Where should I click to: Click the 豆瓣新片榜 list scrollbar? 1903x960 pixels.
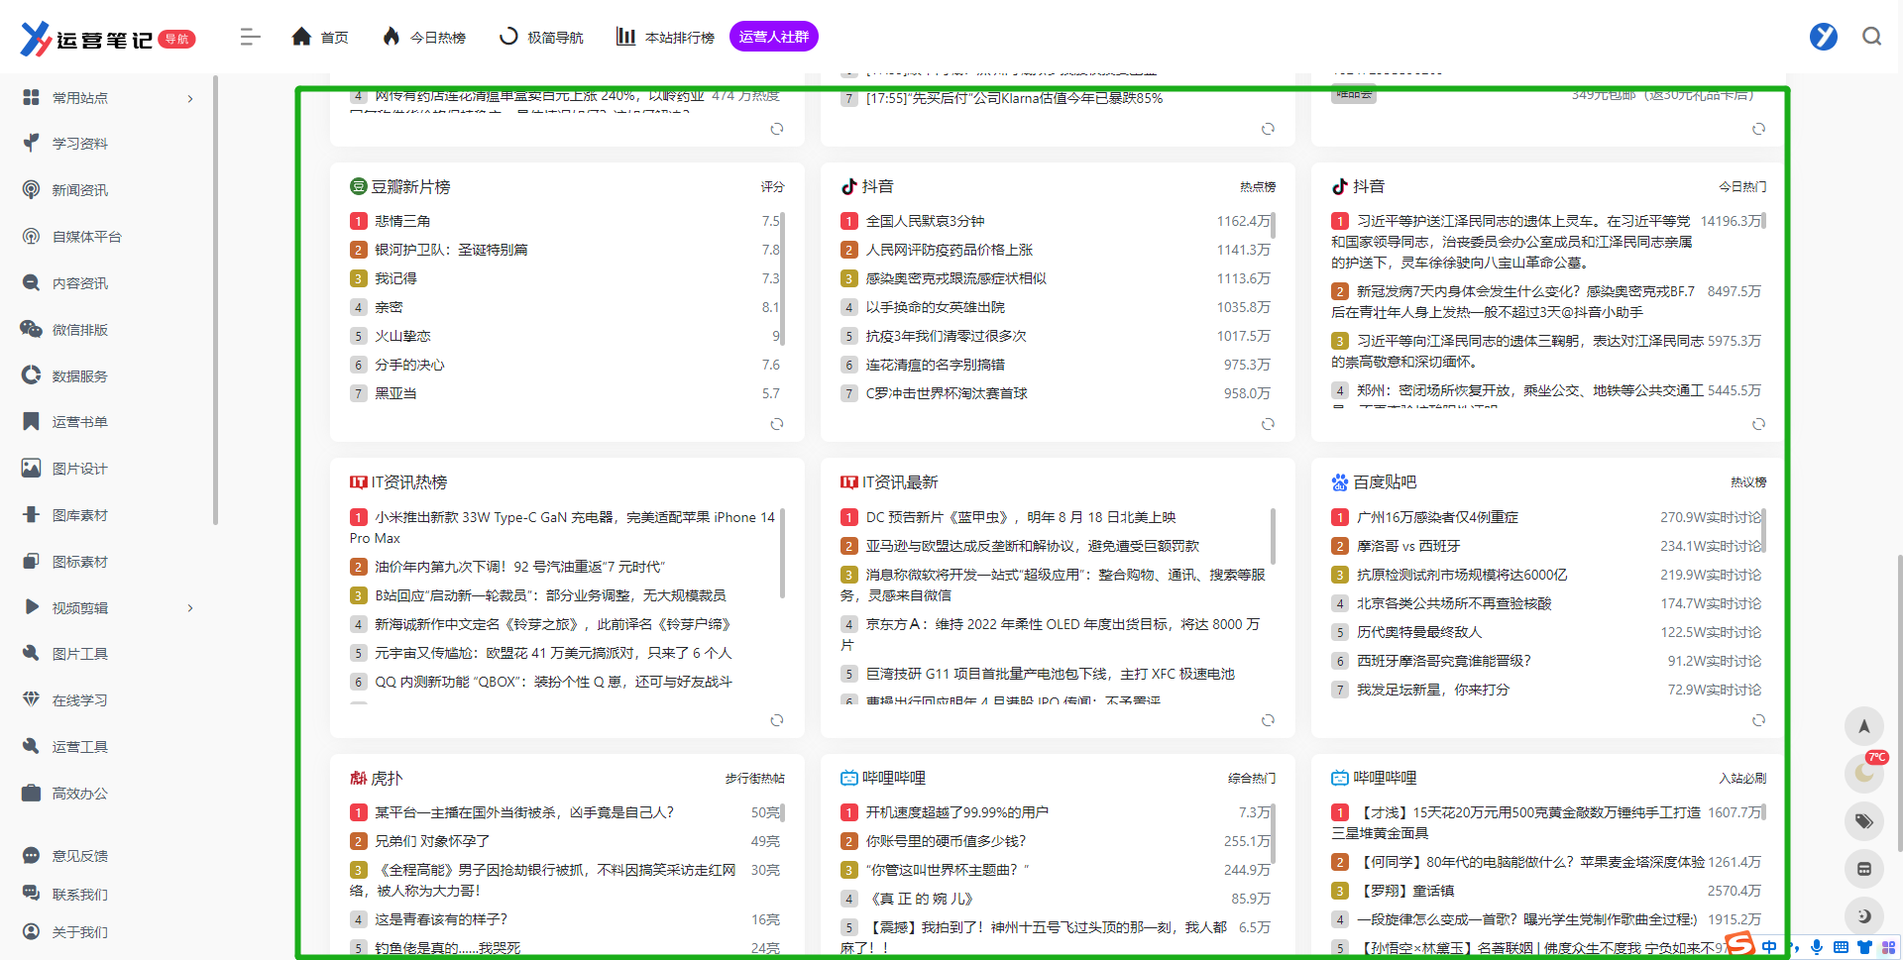point(782,278)
